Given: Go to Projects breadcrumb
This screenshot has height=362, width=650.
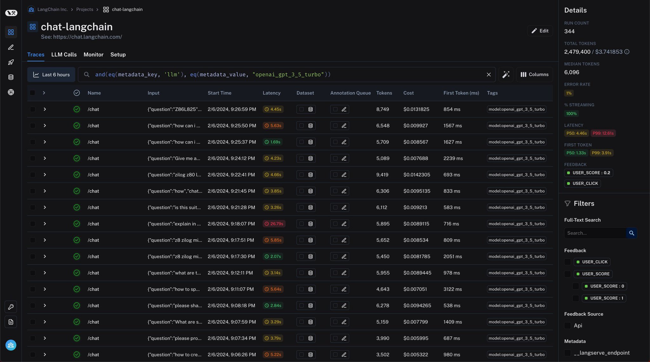Looking at the screenshot, I should (x=85, y=10).
